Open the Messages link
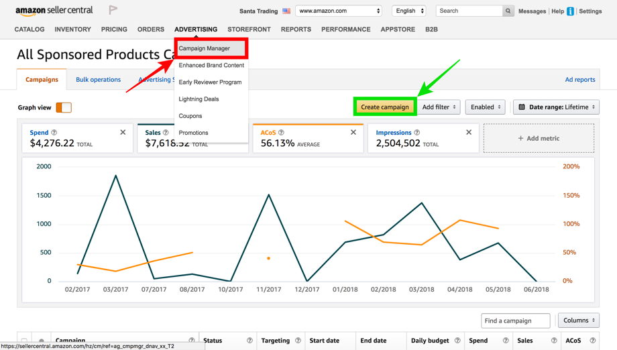617x350 pixels. point(532,11)
